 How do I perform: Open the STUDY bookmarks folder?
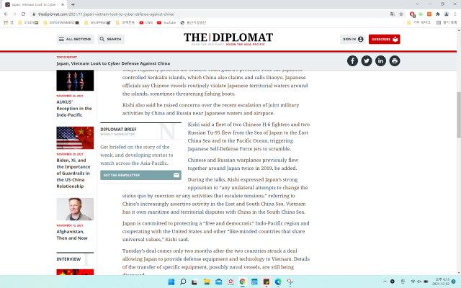click(29, 22)
